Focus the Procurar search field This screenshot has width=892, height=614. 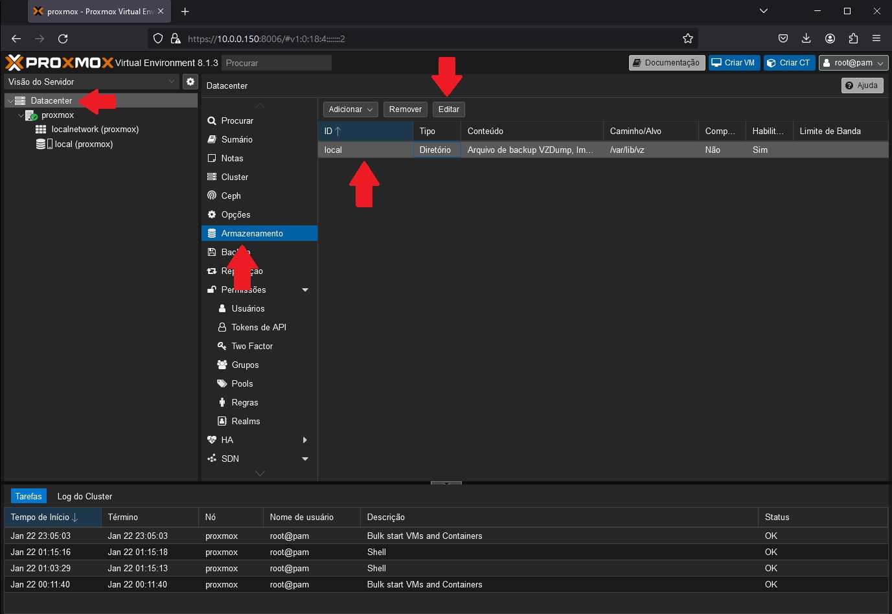[x=277, y=63]
